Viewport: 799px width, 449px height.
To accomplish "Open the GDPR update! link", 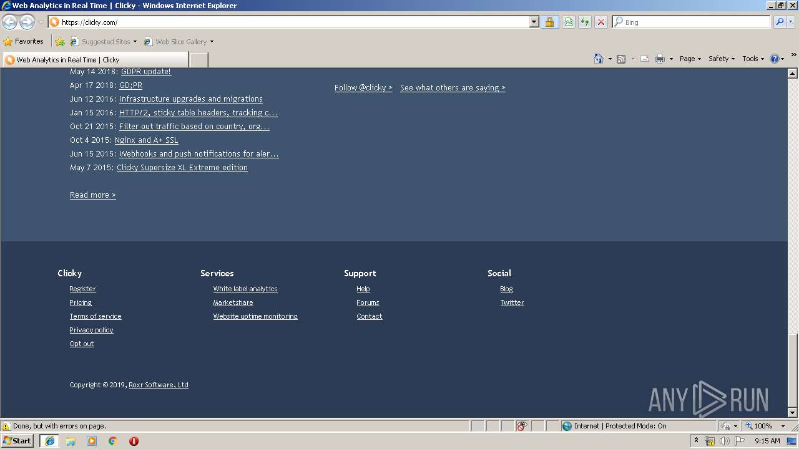I will tap(145, 72).
